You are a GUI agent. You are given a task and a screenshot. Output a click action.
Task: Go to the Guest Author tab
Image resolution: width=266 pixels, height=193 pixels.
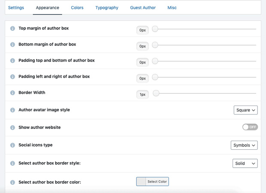click(143, 8)
